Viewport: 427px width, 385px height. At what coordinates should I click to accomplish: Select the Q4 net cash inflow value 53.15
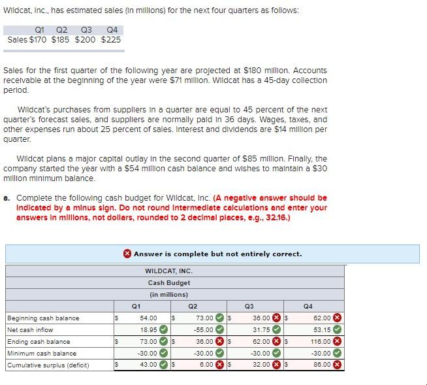pyautogui.click(x=322, y=329)
